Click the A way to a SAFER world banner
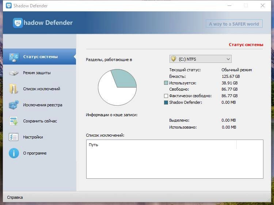The width and height of the screenshot is (274, 205). click(234, 24)
